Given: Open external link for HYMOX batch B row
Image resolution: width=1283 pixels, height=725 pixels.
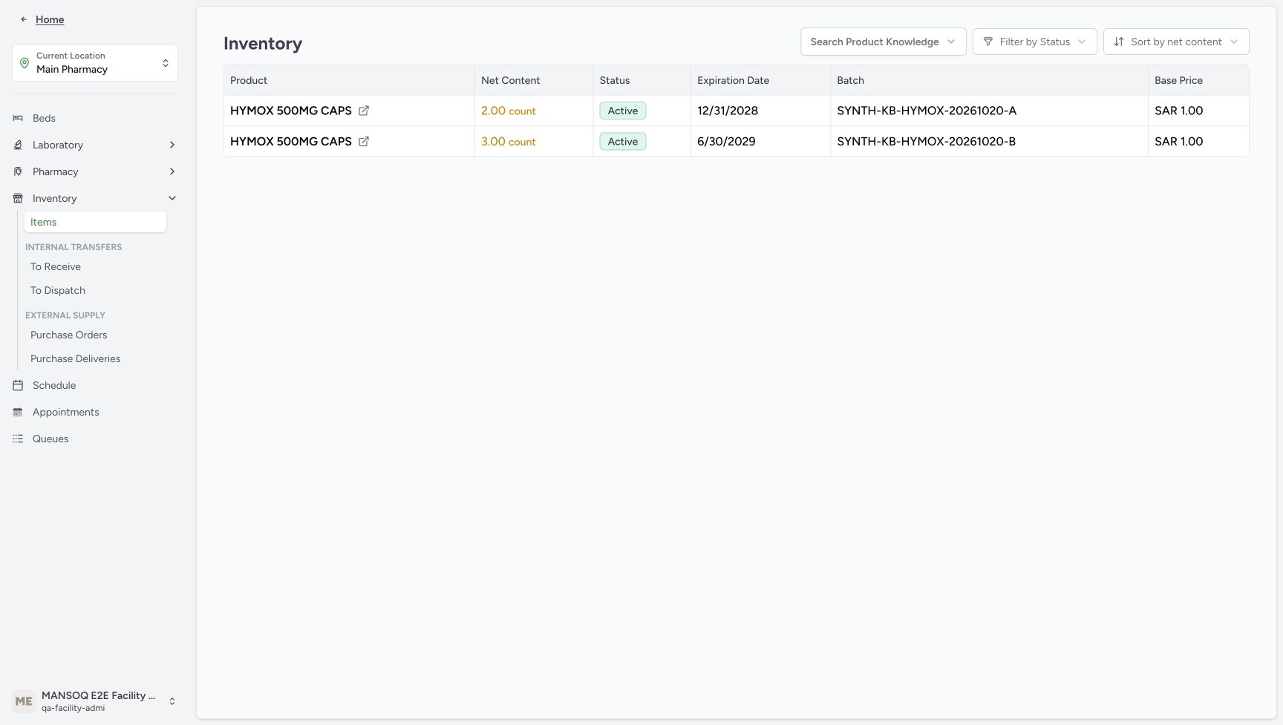Looking at the screenshot, I should pos(364,141).
